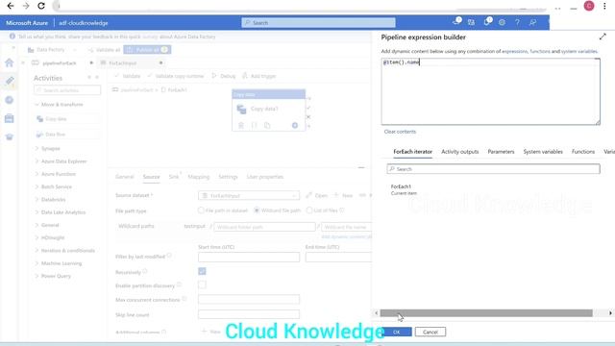Expand the Batch Service category
This screenshot has height=346, width=615.
pyautogui.click(x=54, y=186)
